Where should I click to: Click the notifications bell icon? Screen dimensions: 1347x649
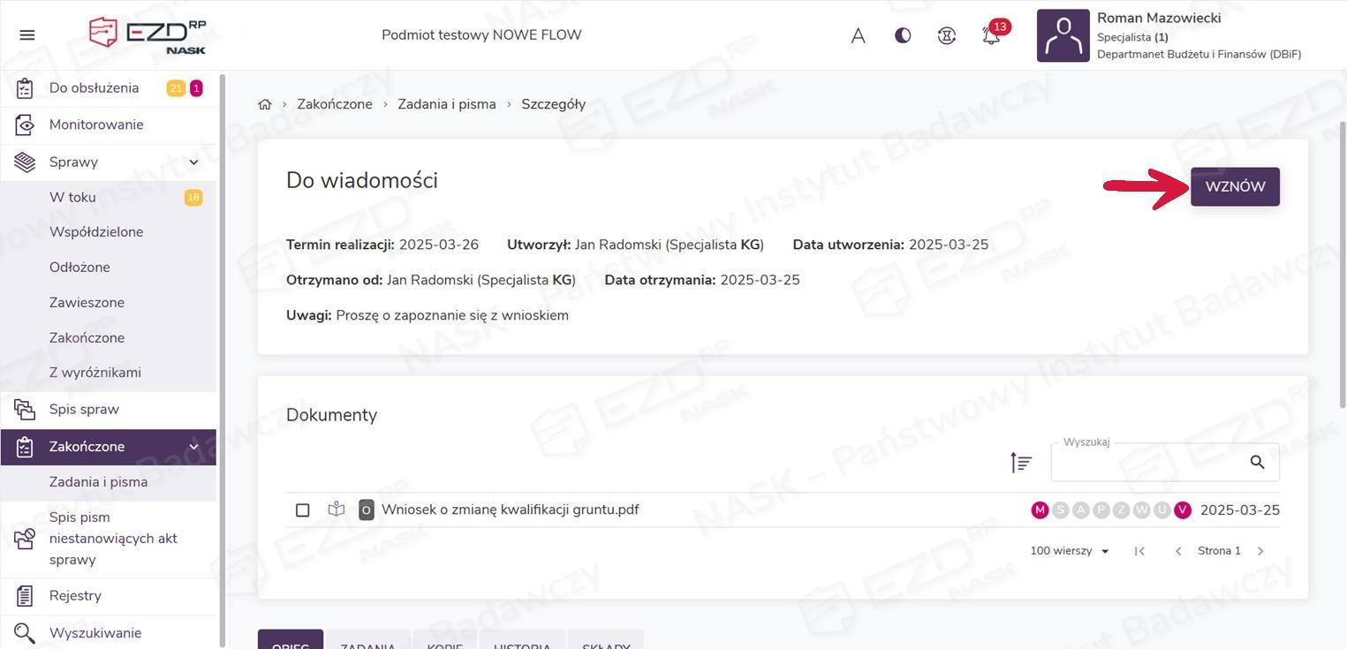pyautogui.click(x=991, y=36)
